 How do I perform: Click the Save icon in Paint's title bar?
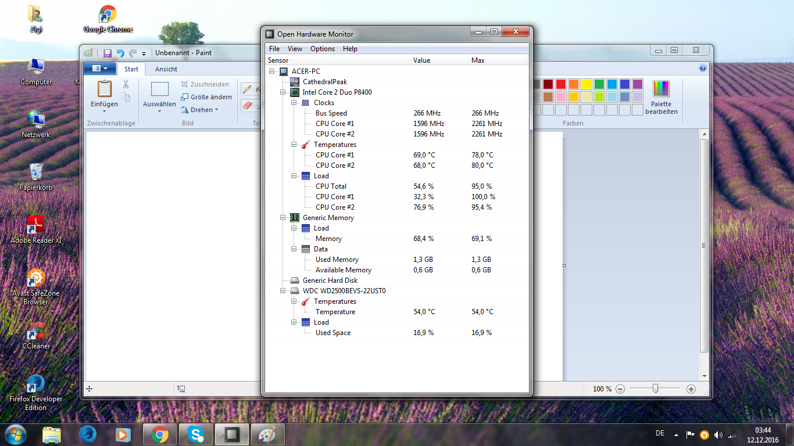tap(107, 53)
